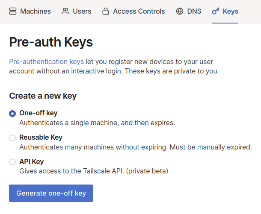Click the people icon beside Users
This screenshot has height=214, width=261.
(x=65, y=12)
